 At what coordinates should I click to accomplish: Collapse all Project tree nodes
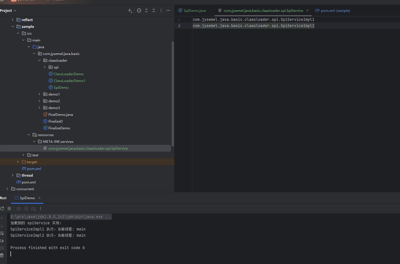(154, 10)
